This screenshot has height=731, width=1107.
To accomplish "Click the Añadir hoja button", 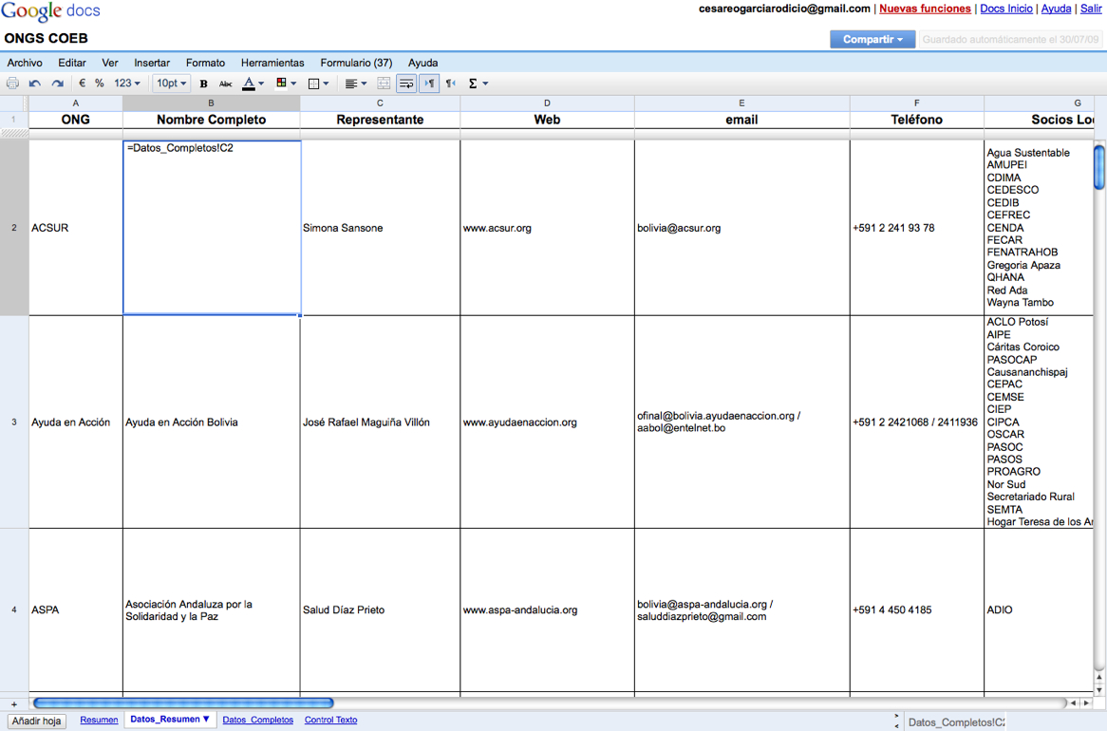I will coord(37,722).
